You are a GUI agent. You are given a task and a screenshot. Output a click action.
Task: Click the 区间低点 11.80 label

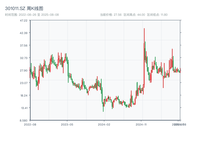157,15
